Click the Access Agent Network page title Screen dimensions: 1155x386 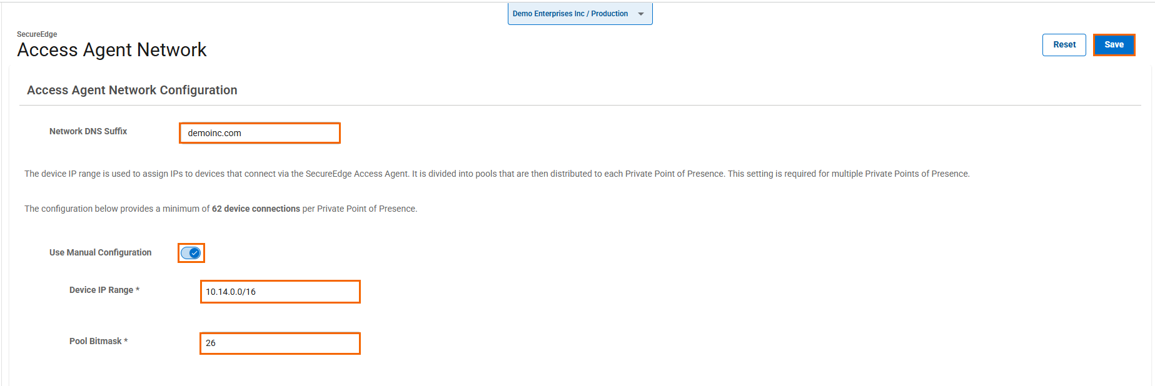(x=111, y=50)
